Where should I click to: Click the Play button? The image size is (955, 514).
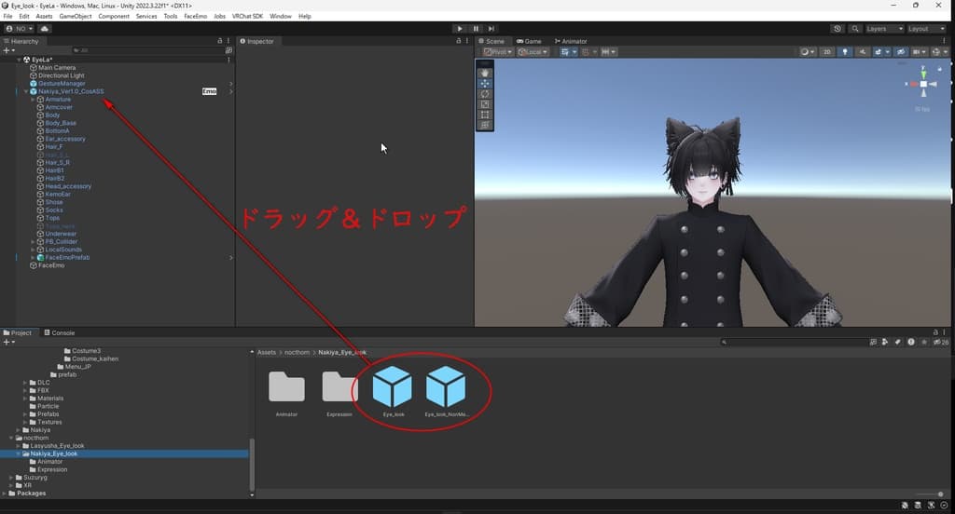[460, 29]
